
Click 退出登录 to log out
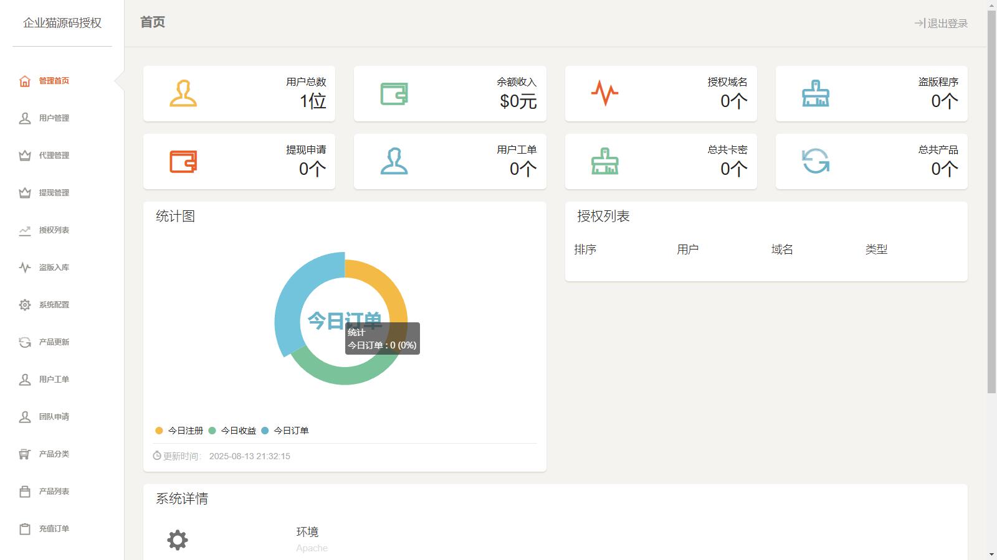click(x=941, y=24)
